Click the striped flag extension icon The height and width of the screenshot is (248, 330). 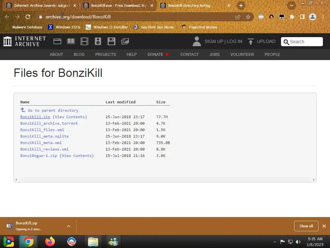coord(261,17)
